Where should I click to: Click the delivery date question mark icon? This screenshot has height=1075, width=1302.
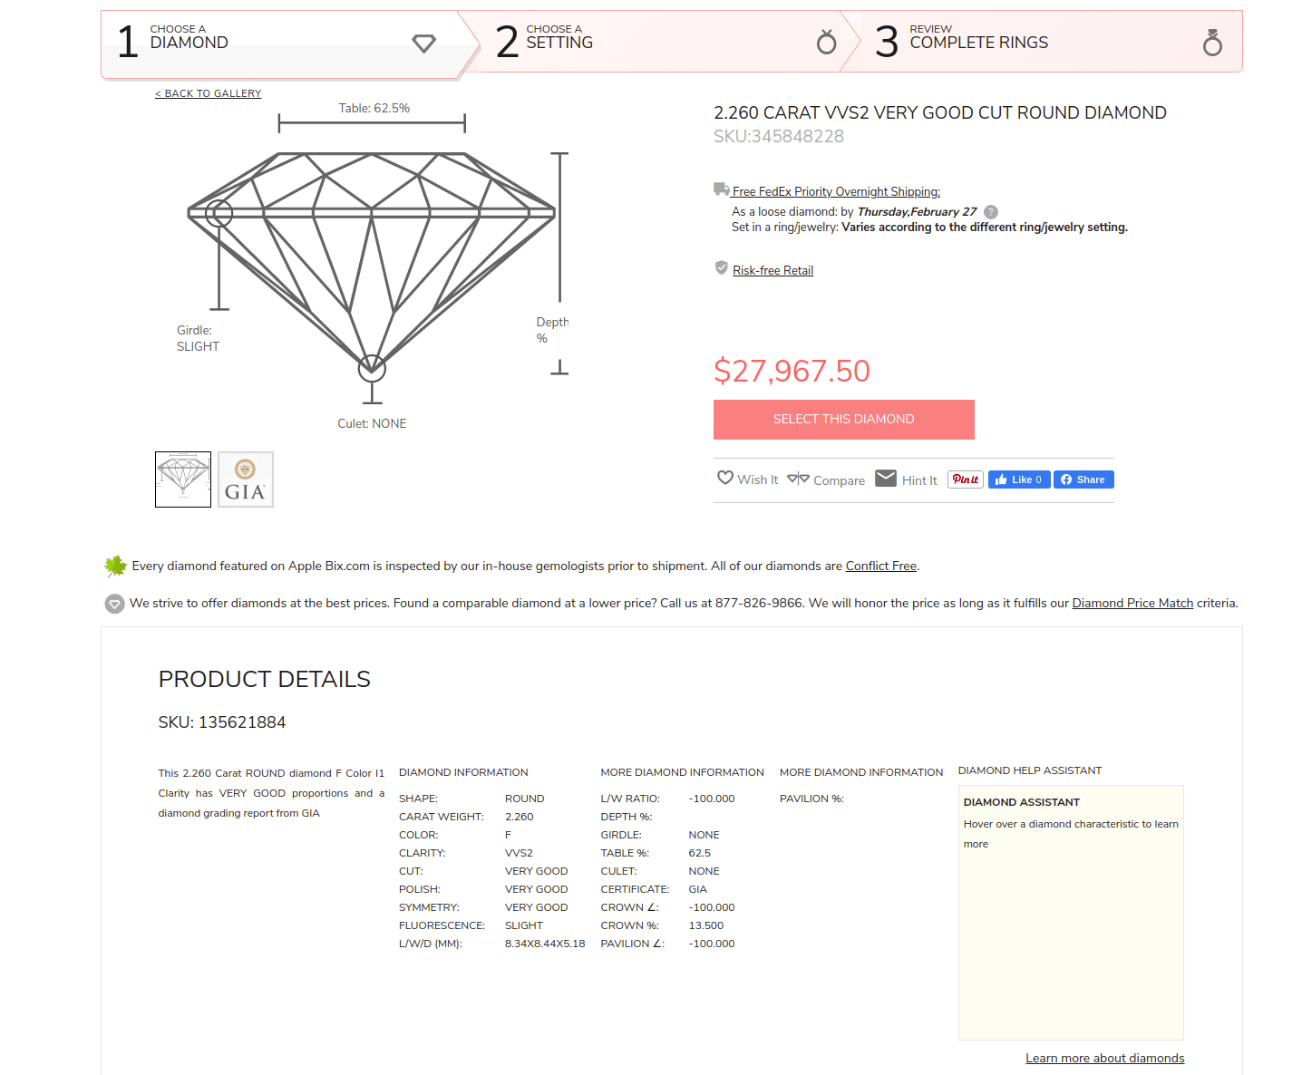991,212
